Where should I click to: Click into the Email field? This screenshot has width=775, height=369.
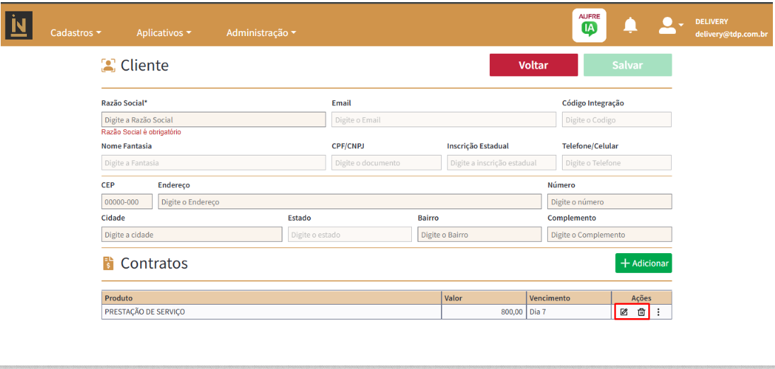(x=443, y=120)
